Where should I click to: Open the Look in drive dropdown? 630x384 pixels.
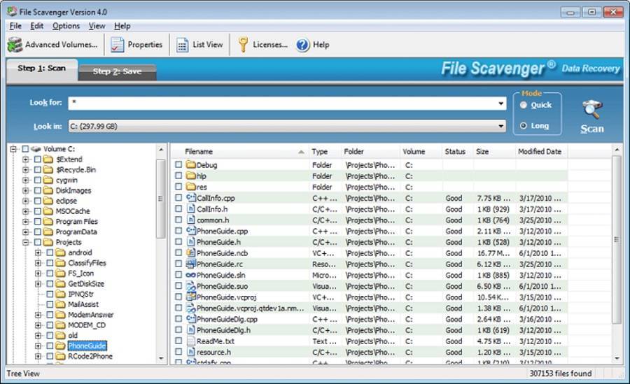500,127
